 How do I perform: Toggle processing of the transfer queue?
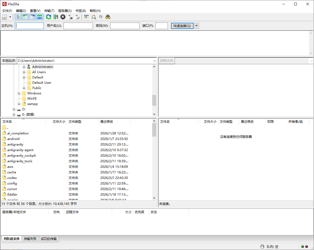click(56, 17)
